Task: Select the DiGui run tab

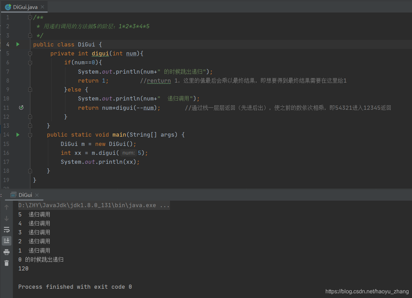Action: 24,195
